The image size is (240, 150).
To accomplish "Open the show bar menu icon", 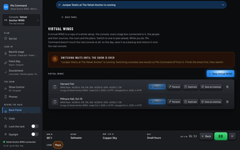I will [232, 136].
